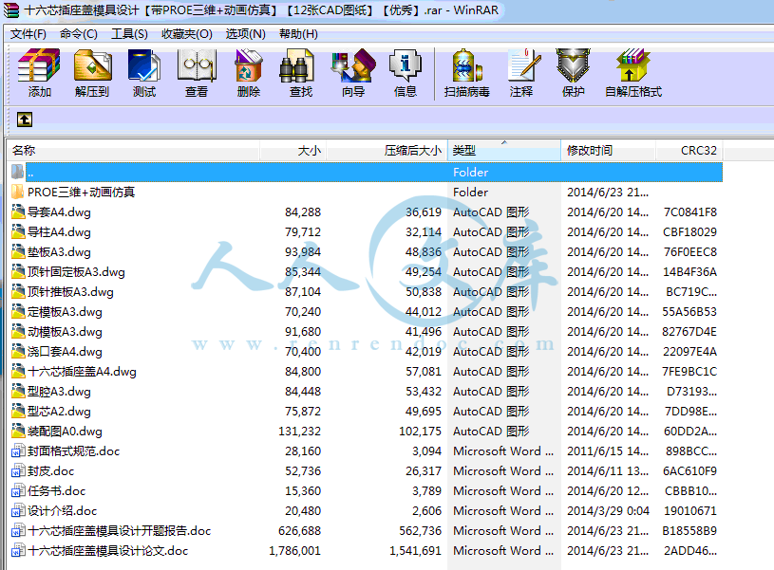Click CRC32 value 7C0841F8
Viewport: 774px width, 570px height.
pos(690,212)
